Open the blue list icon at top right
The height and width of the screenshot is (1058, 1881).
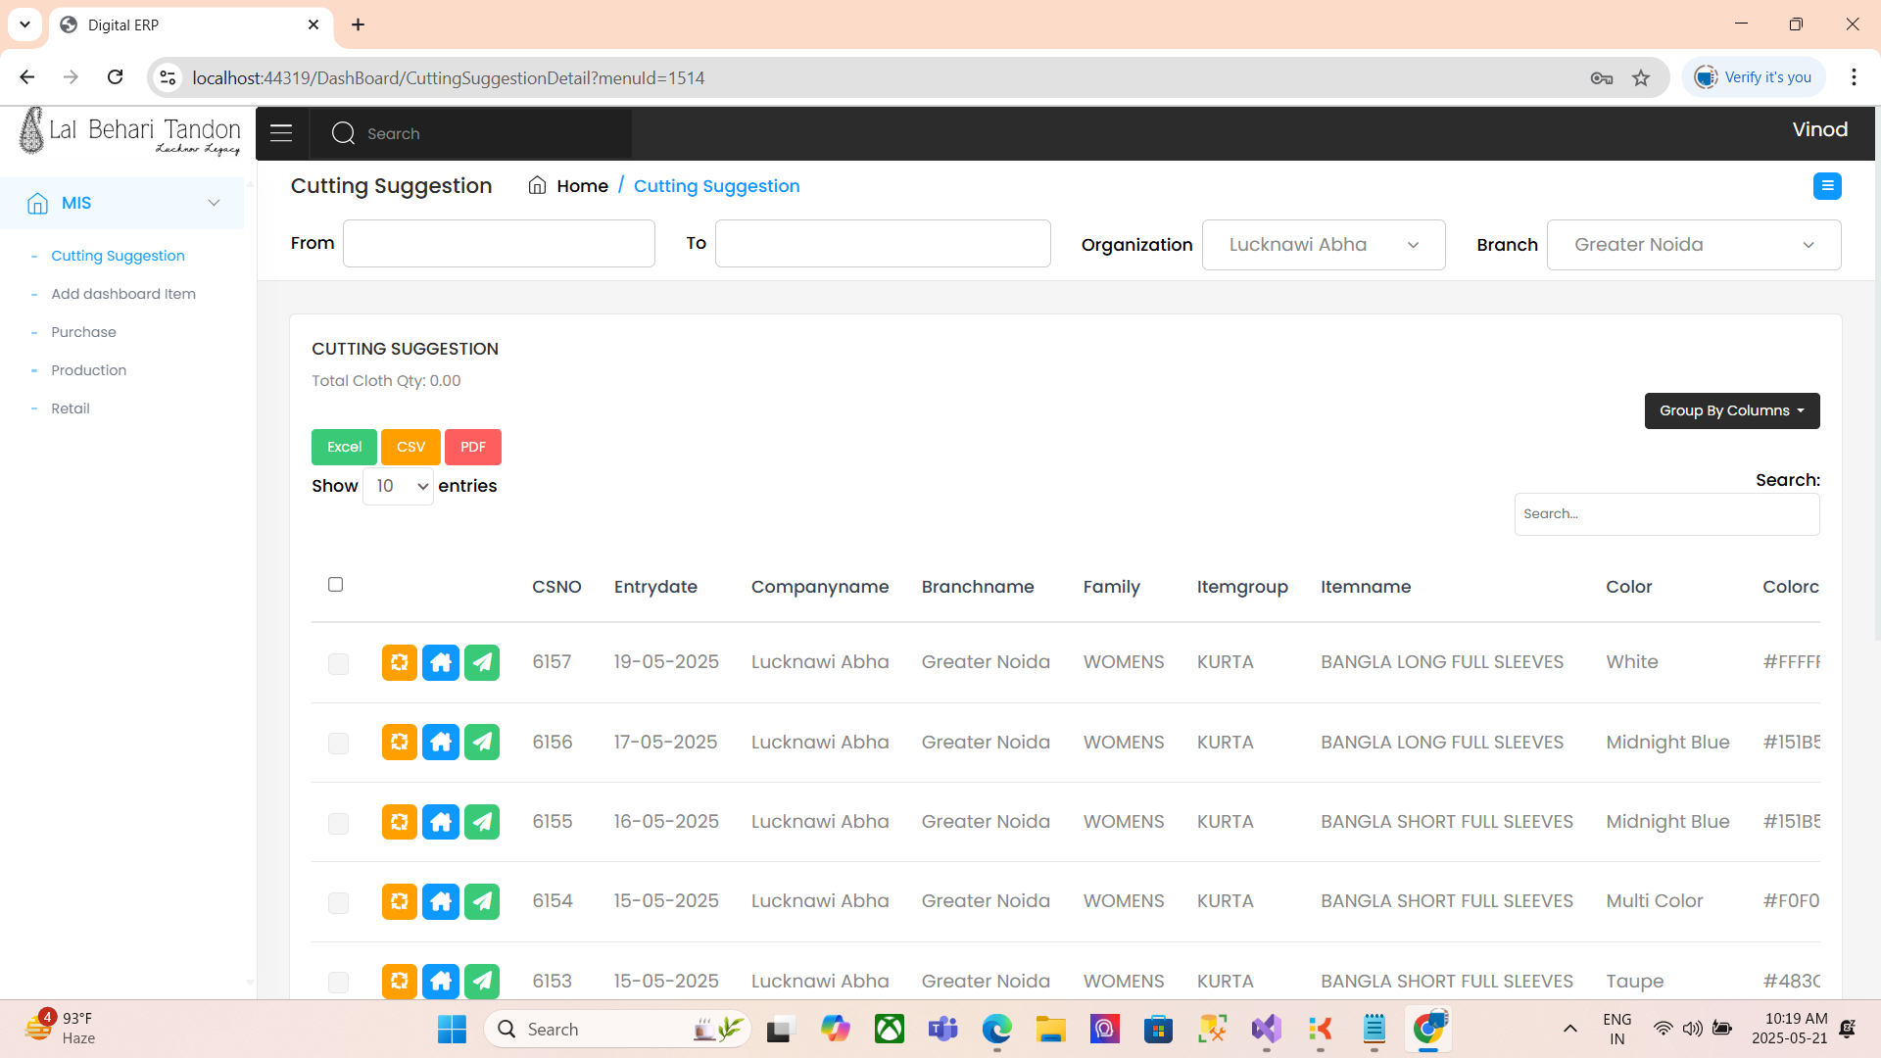coord(1827,186)
